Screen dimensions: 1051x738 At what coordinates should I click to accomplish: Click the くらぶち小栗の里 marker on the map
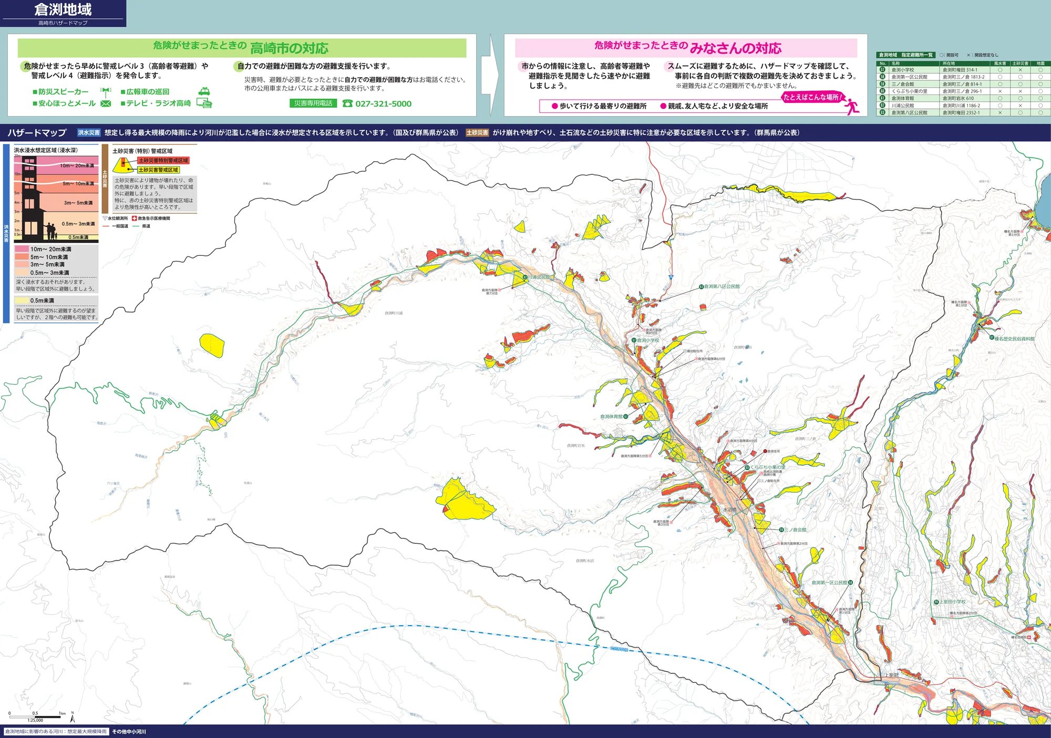click(747, 467)
